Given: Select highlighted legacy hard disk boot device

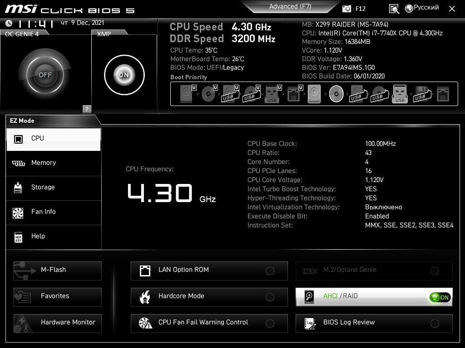Looking at the screenshot, I should 314,94.
